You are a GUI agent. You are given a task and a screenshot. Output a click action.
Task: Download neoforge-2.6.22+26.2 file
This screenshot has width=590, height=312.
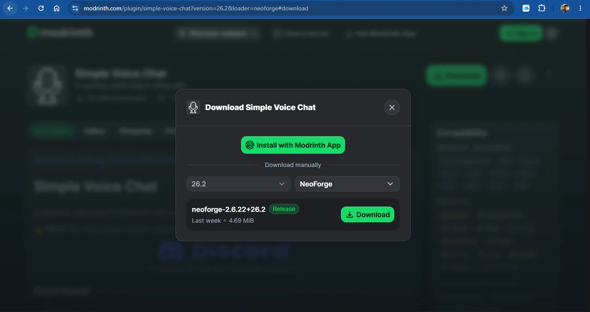click(x=367, y=214)
